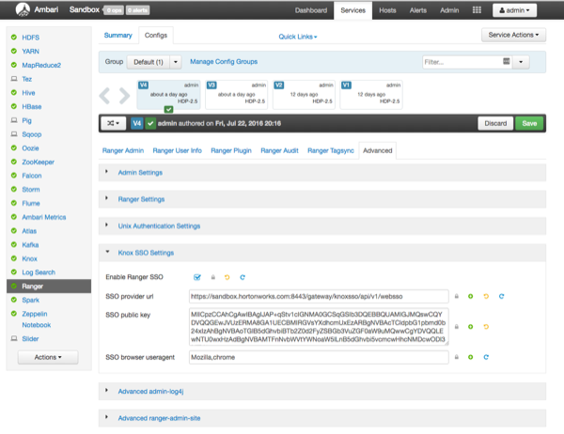This screenshot has height=434, width=564.
Task: Toggle Enable Ranger SSO checkbox
Action: [197, 277]
